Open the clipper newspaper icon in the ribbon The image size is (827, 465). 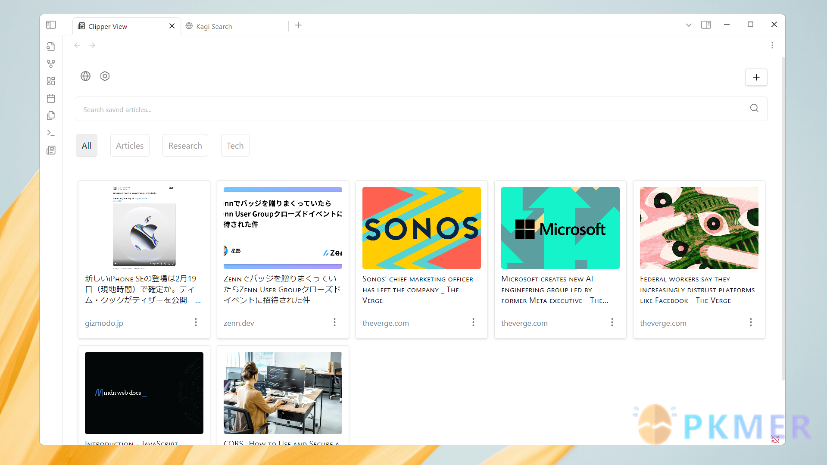(51, 150)
